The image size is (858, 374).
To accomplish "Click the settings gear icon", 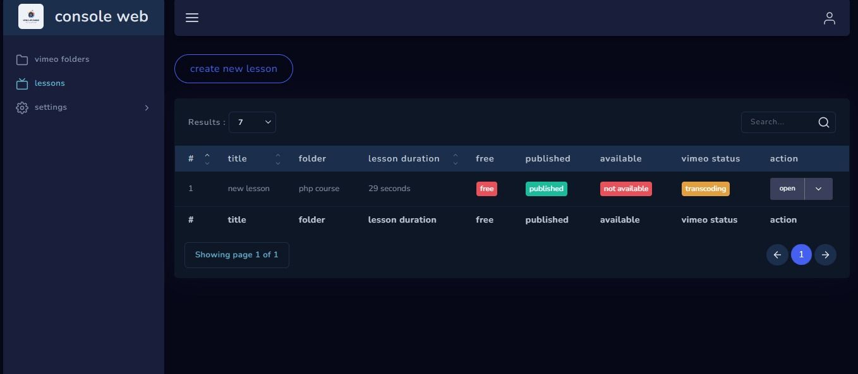I will tap(22, 108).
